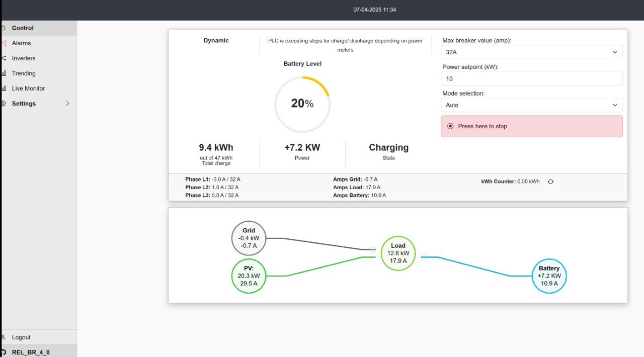Click the Press here to stop button
The height and width of the screenshot is (357, 644).
click(x=532, y=126)
